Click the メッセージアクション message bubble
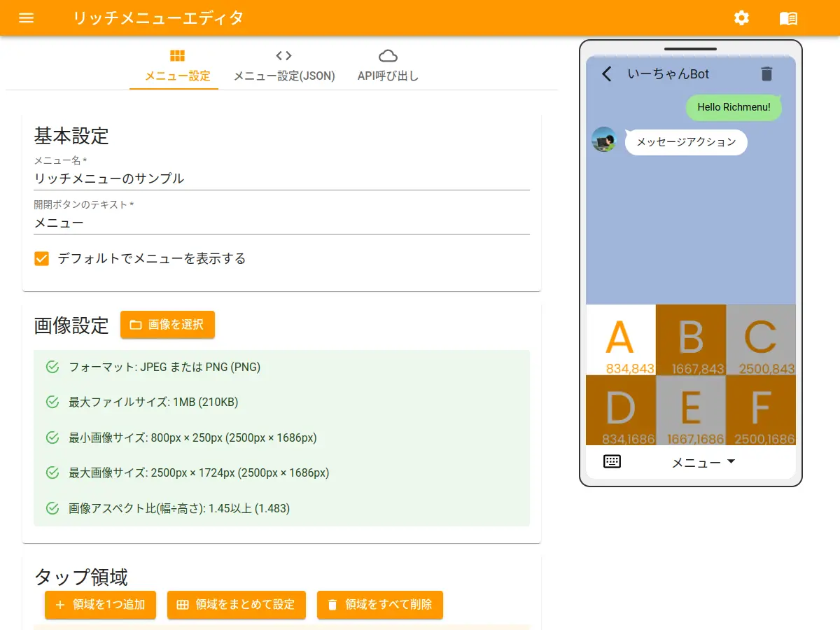Screen dimensions: 840x630 click(x=686, y=142)
